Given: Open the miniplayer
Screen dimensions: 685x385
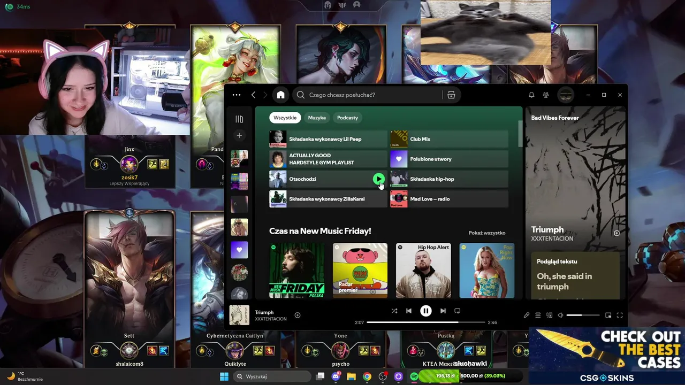Looking at the screenshot, I should (608, 315).
